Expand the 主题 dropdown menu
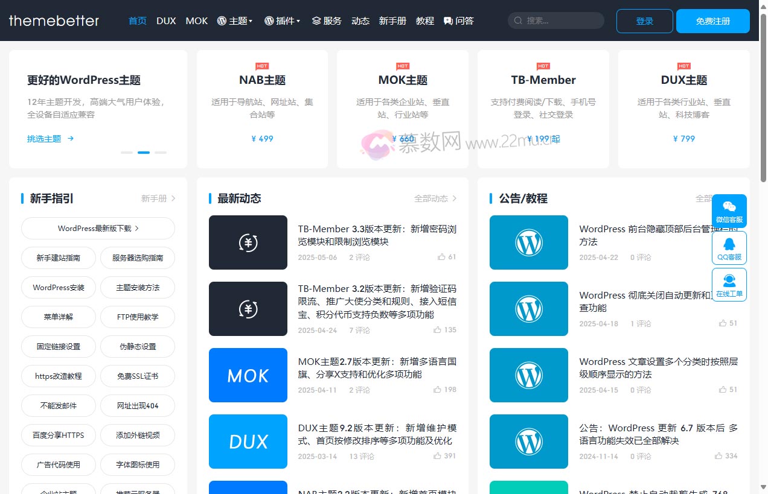768x494 pixels. [235, 21]
